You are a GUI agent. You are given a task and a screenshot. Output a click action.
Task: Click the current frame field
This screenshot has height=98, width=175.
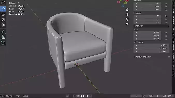[x=136, y=96]
